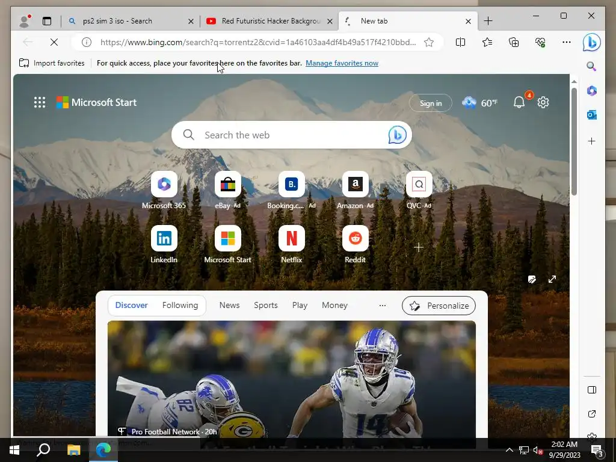Click the page vertical scrollbar thumb

tap(574, 141)
